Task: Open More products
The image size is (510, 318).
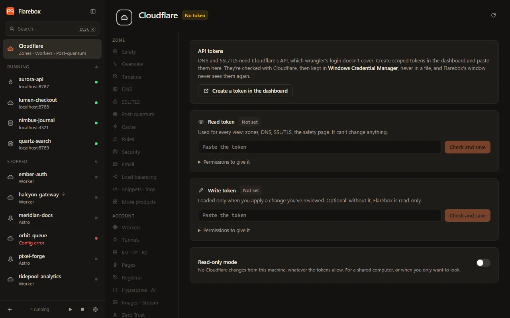Action: 141,202
